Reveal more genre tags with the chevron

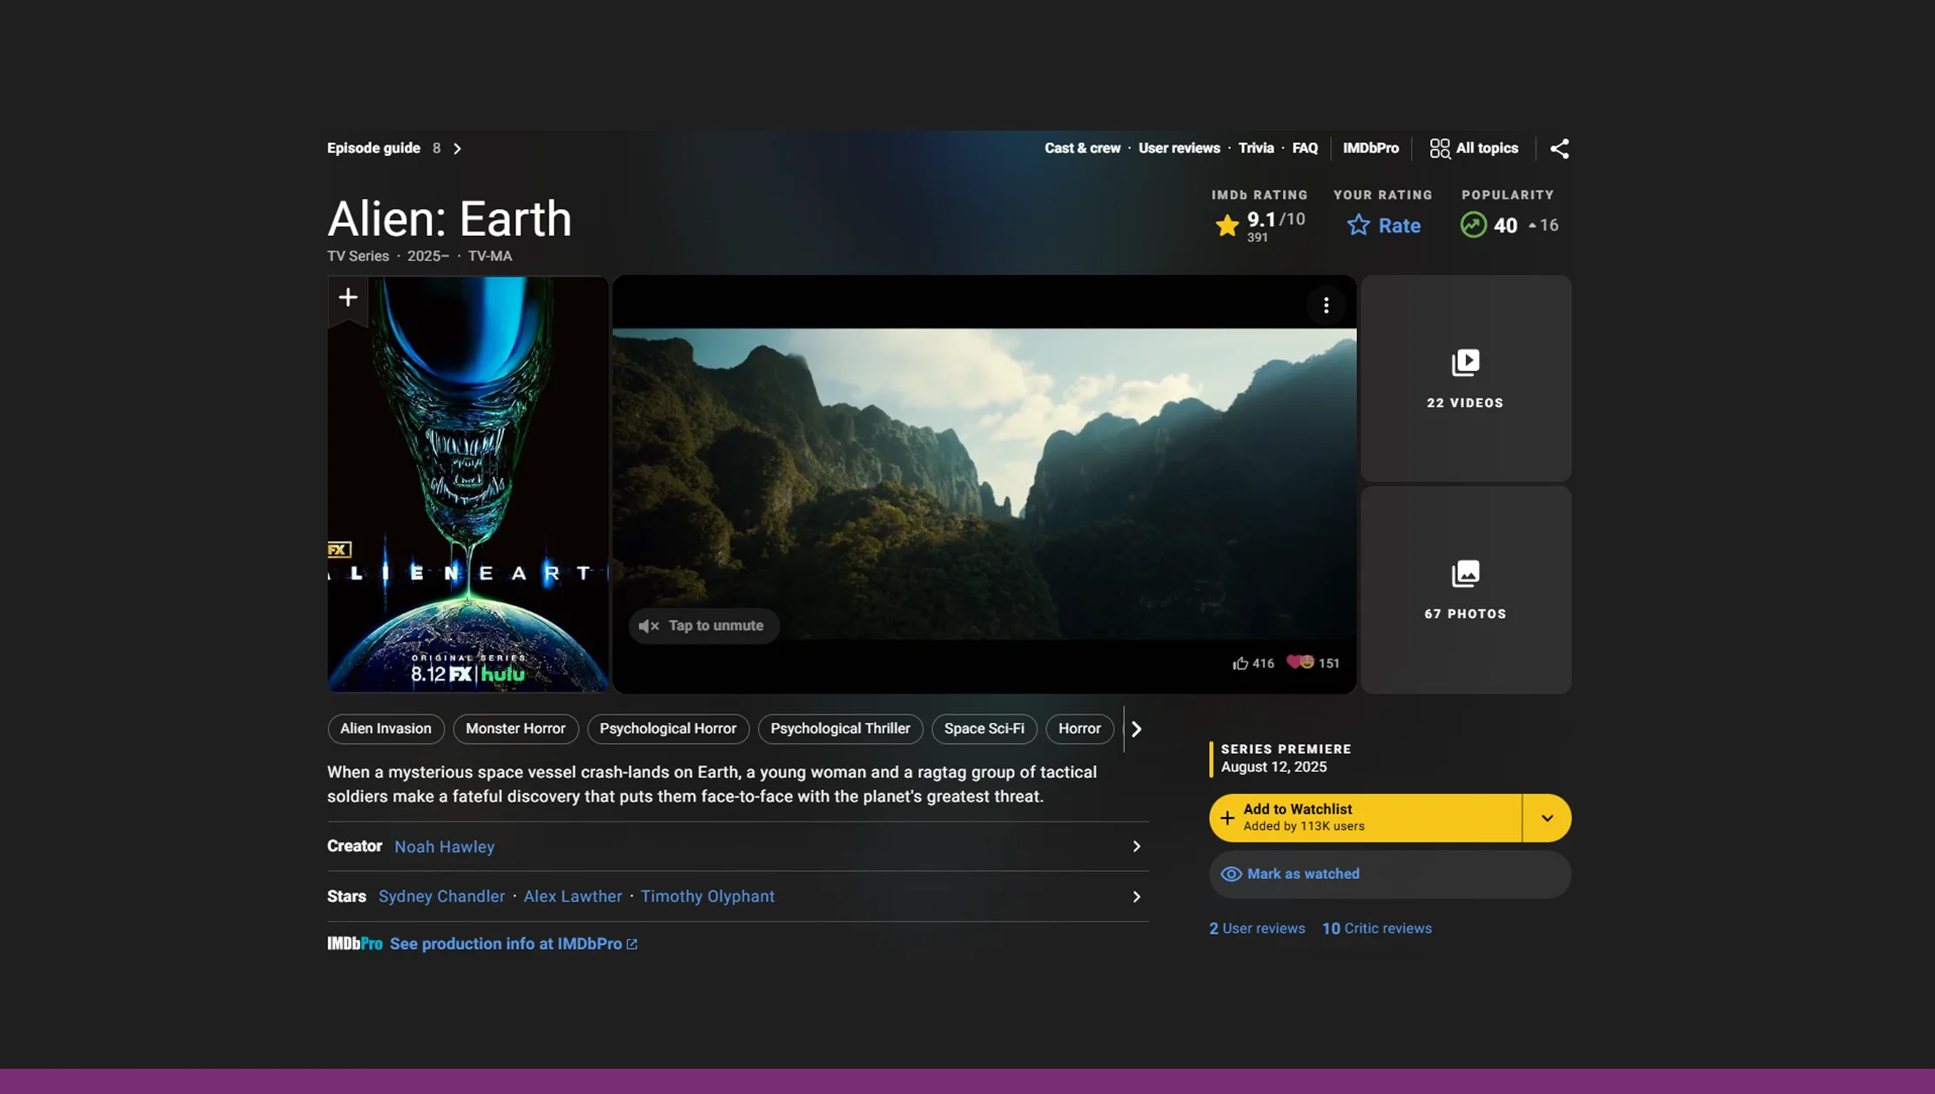click(1136, 728)
